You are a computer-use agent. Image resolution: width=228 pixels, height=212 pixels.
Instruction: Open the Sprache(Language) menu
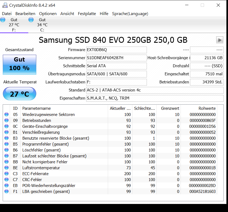[x=130, y=14]
